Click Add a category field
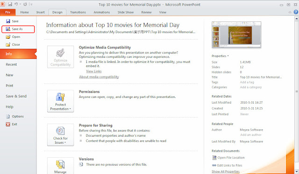The width and height of the screenshot is (299, 174). click(x=251, y=87)
